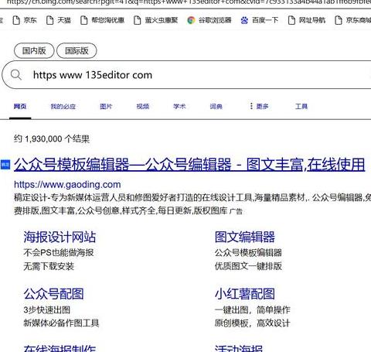Switch to the 图片 tab

[106, 106]
